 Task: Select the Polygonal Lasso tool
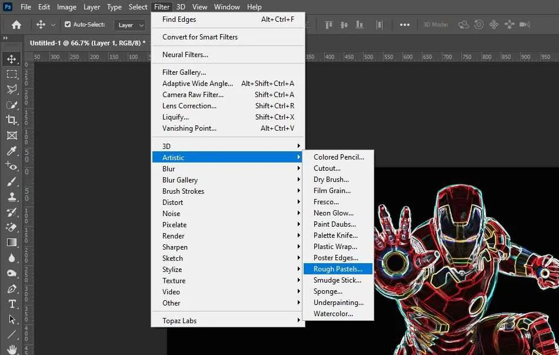tap(12, 89)
